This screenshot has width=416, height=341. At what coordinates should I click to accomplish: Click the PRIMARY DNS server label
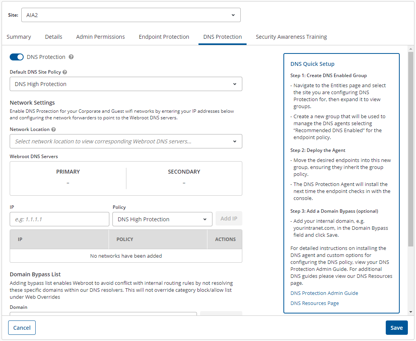(x=68, y=172)
